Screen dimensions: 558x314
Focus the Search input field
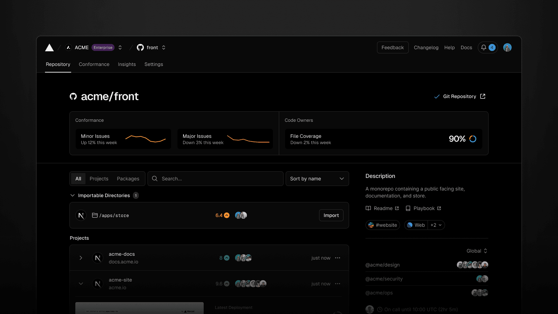(220, 179)
